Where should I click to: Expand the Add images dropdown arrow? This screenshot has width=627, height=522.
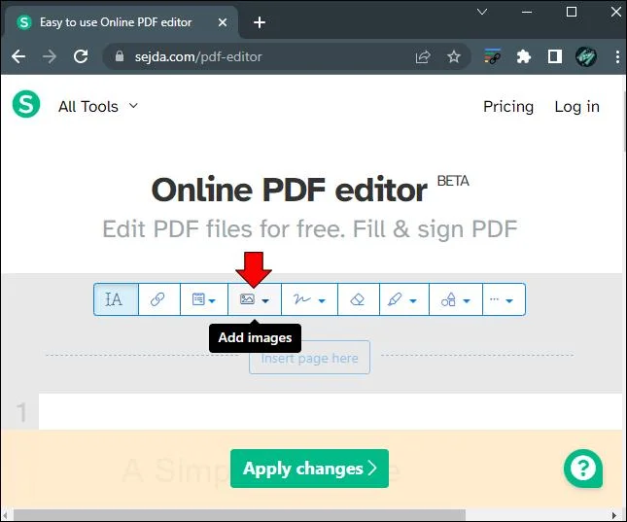pyautogui.click(x=265, y=300)
